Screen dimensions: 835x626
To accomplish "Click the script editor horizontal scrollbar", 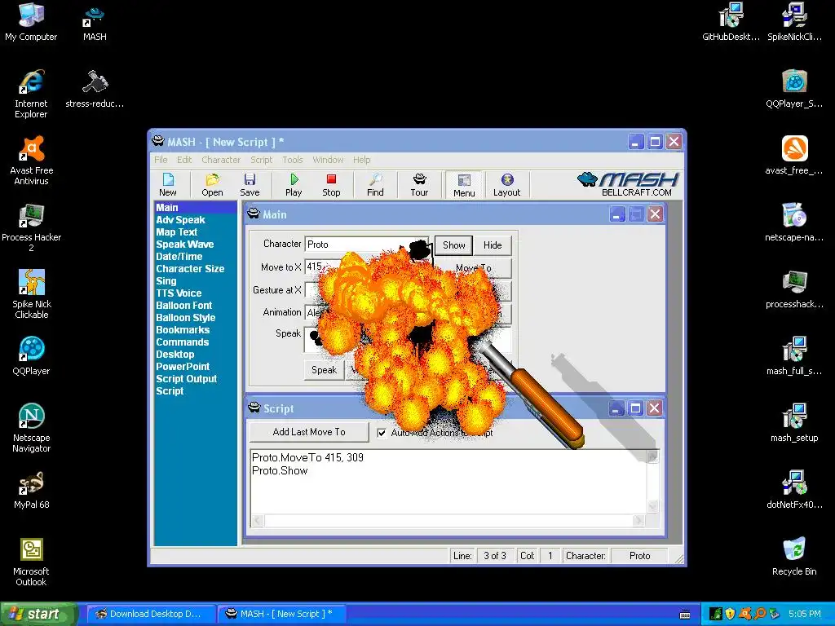I will [448, 521].
